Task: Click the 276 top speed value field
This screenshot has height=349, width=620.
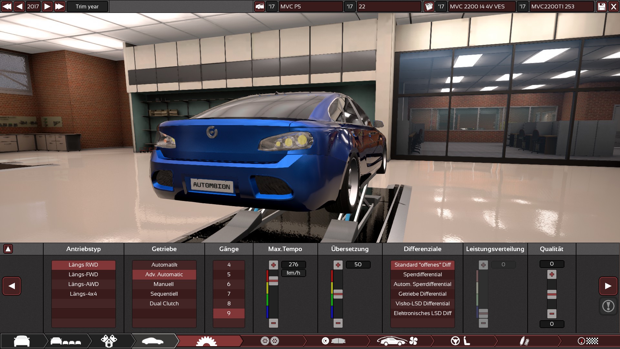Action: (294, 265)
